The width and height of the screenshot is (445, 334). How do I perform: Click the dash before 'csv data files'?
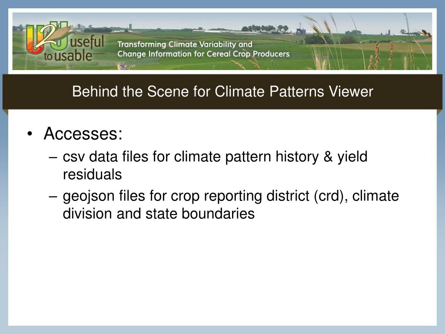pos(53,157)
